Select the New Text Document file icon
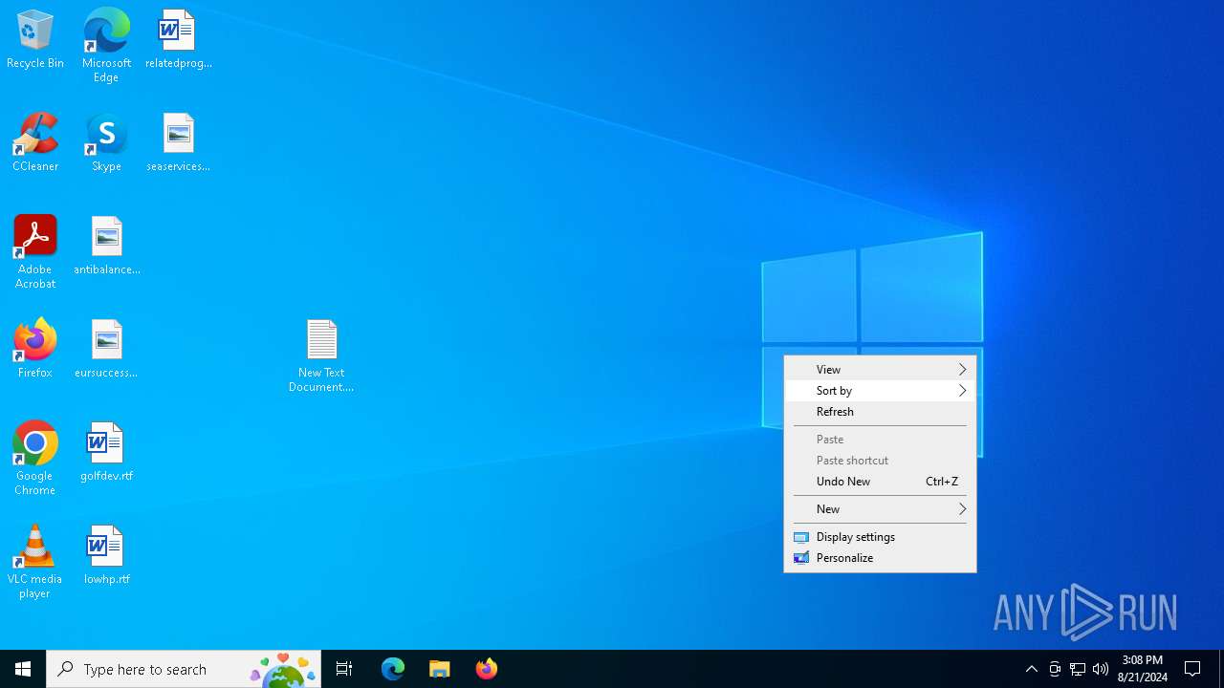This screenshot has height=688, width=1224. [x=321, y=355]
